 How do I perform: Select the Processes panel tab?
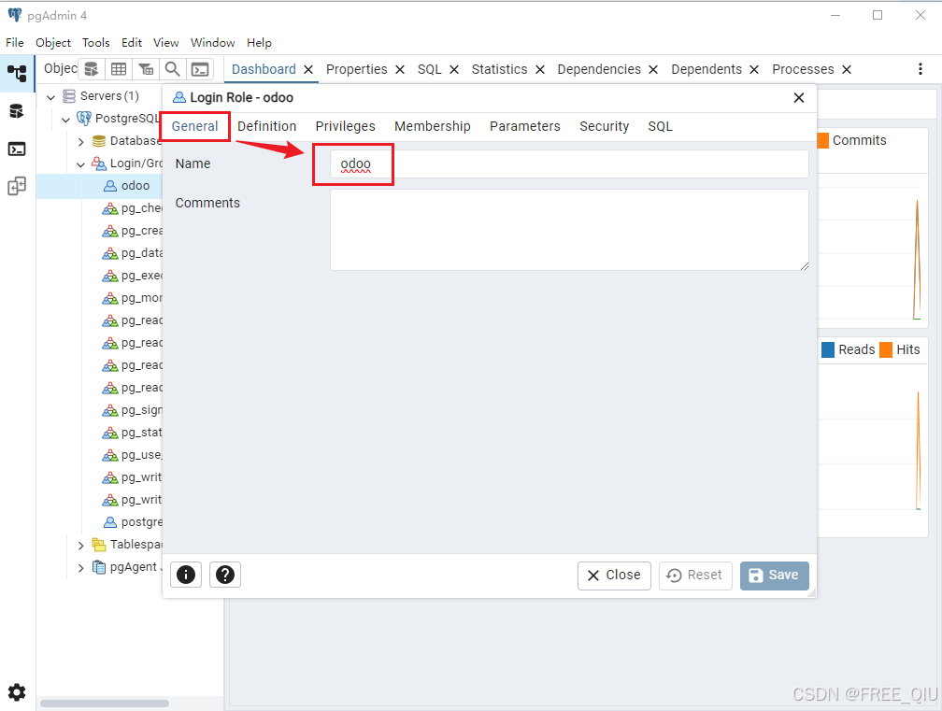click(804, 70)
